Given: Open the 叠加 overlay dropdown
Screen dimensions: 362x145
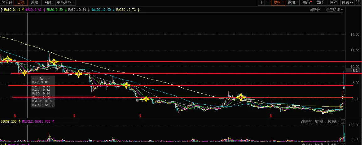Looking at the screenshot, I should click(x=292, y=2).
